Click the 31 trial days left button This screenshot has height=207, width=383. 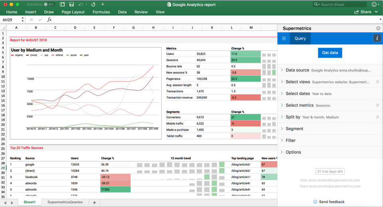(x=330, y=172)
